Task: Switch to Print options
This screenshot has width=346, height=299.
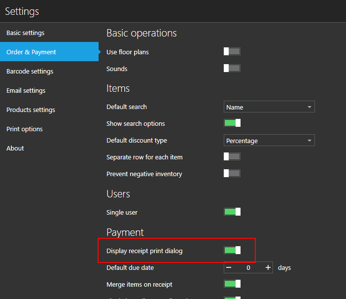Action: coord(25,129)
